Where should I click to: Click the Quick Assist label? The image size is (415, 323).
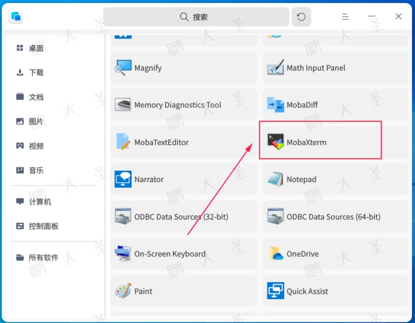[x=307, y=291]
